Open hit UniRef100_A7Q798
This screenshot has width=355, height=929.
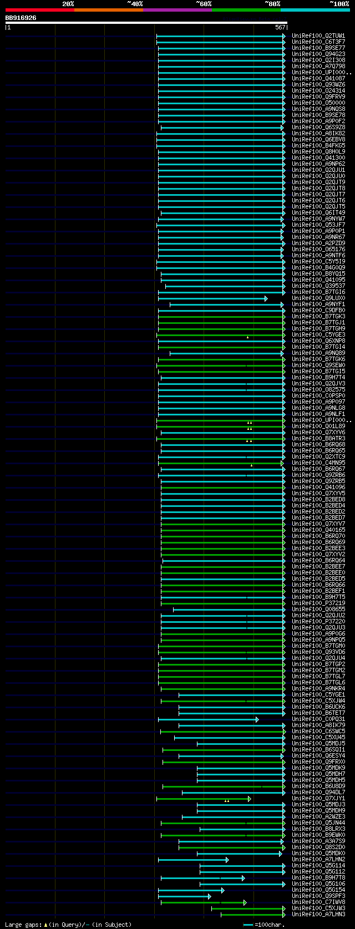point(318,66)
